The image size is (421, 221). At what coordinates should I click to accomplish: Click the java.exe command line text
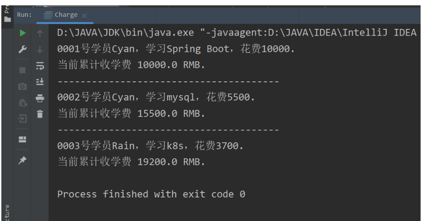pyautogui.click(x=235, y=33)
